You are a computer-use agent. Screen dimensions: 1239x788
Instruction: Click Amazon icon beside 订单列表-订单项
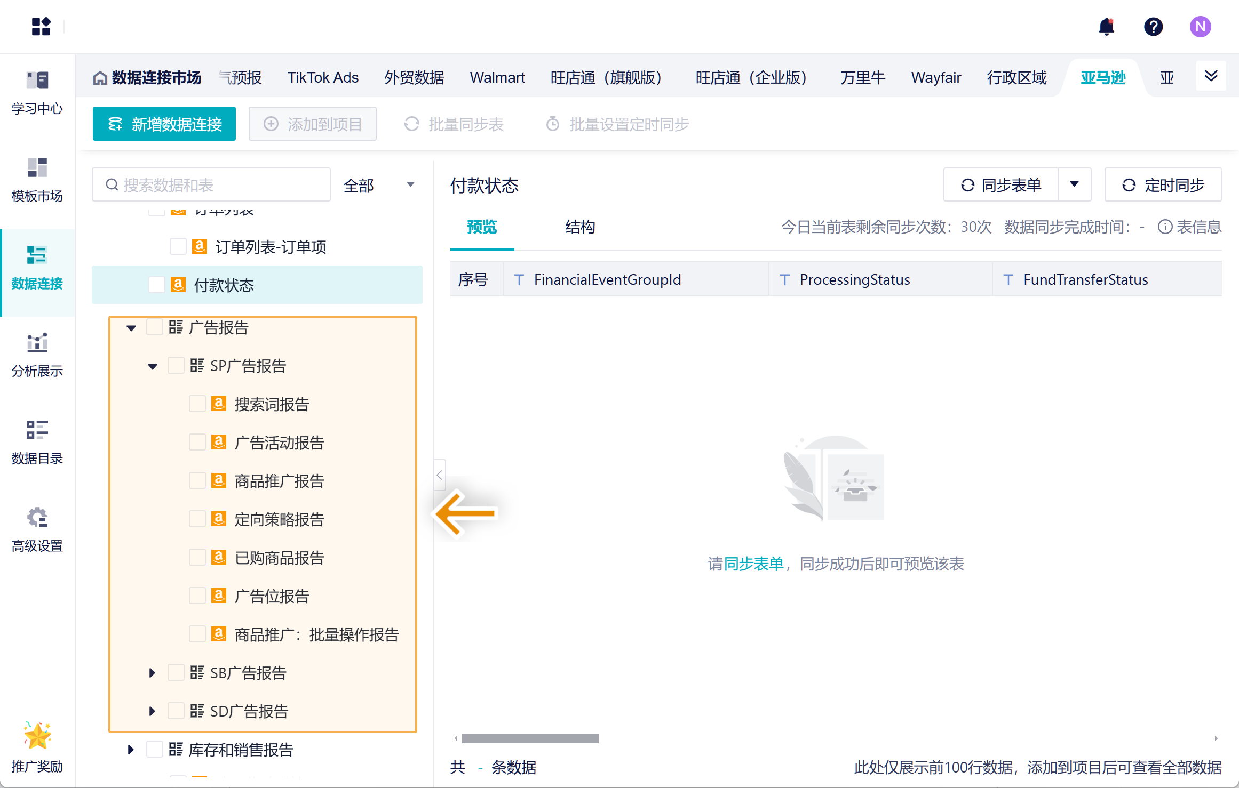click(x=200, y=246)
